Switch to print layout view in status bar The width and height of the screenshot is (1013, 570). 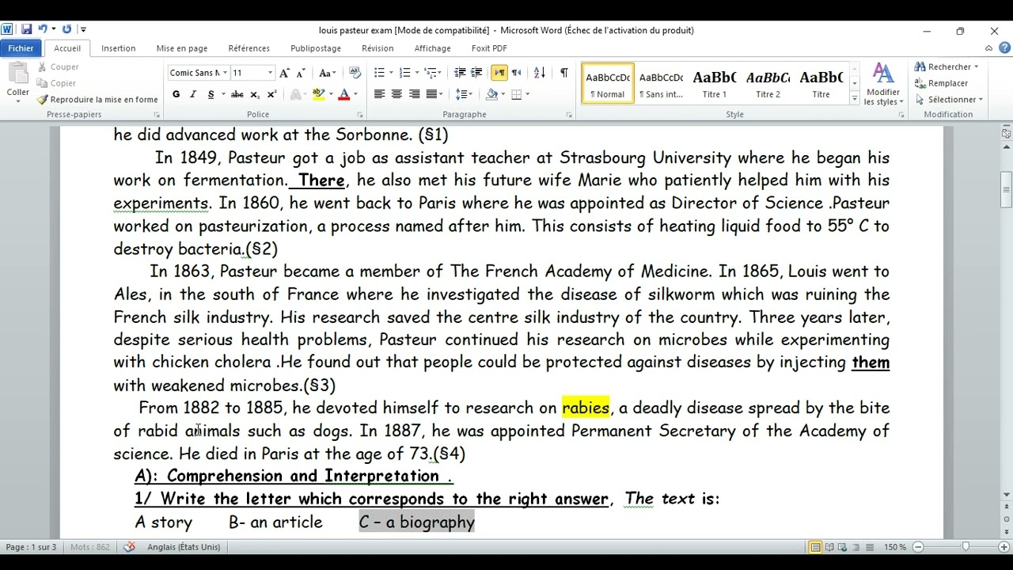815,547
